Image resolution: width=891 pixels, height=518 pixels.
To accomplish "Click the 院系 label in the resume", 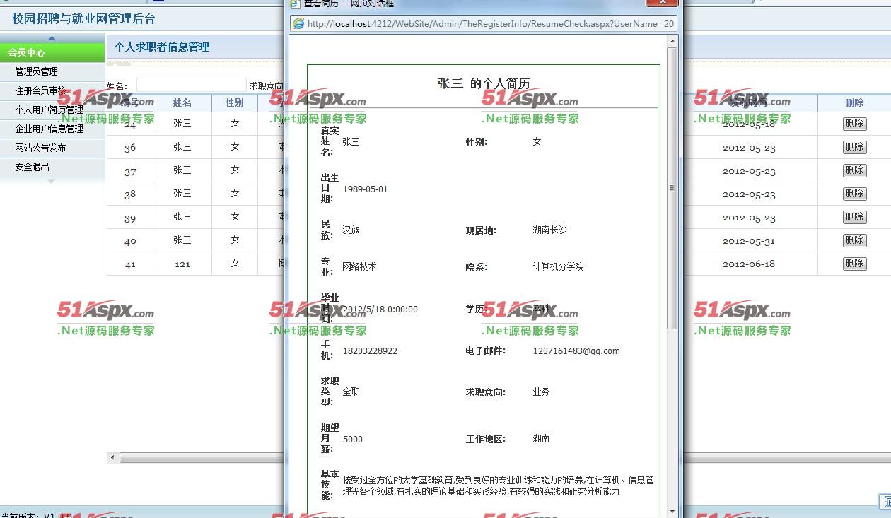I will tap(477, 268).
